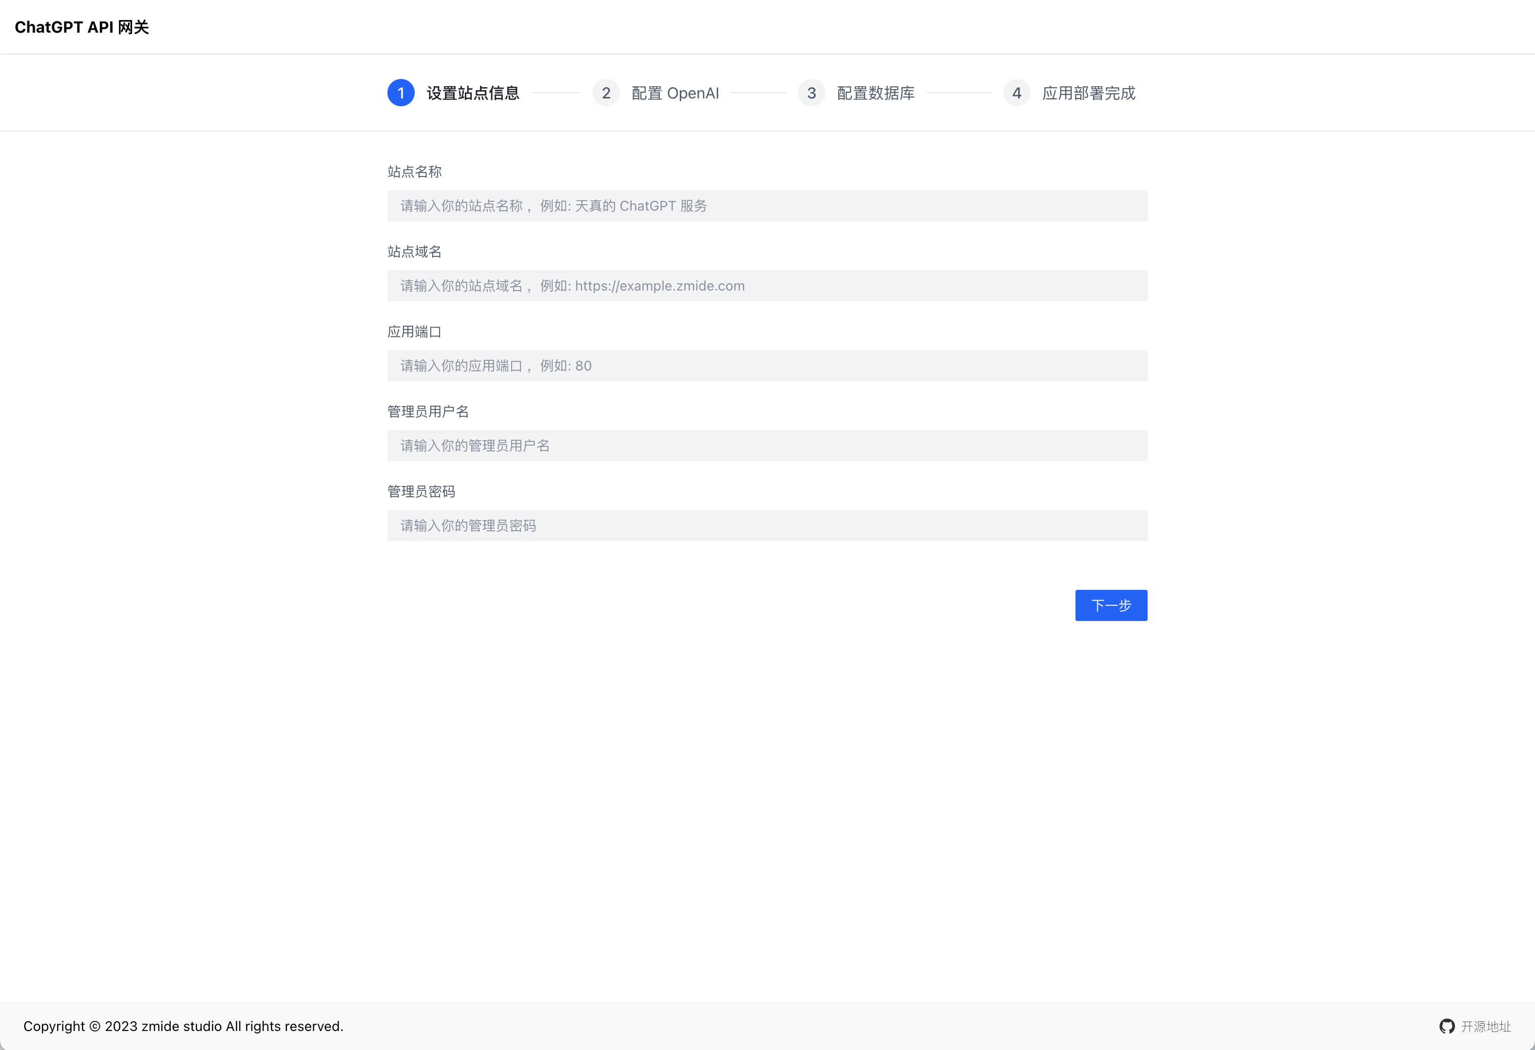Select the 应用部署完成 step label
Image resolution: width=1535 pixels, height=1050 pixels.
coord(1089,93)
